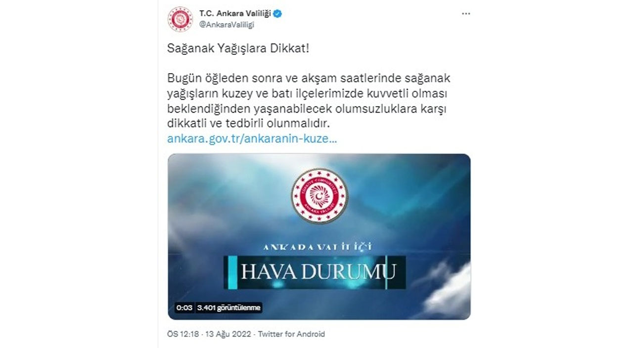The height and width of the screenshot is (348, 633).
Task: Click the blue verified badge icon
Action: [x=278, y=14]
